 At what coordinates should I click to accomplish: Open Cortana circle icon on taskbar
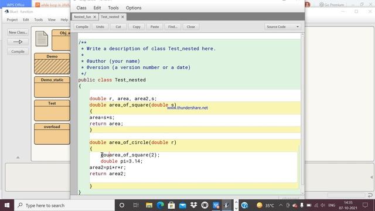122,205
